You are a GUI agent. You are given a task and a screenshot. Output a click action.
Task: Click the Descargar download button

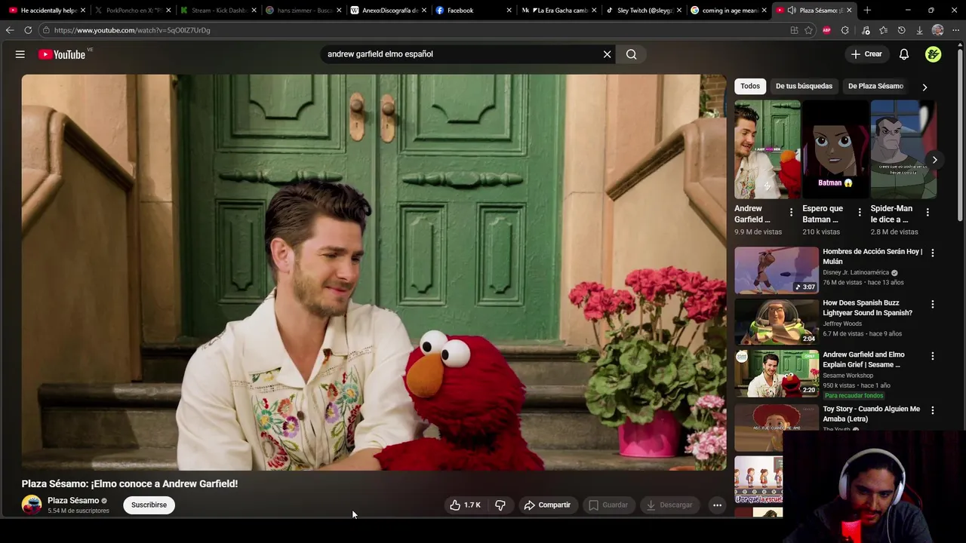[669, 505]
